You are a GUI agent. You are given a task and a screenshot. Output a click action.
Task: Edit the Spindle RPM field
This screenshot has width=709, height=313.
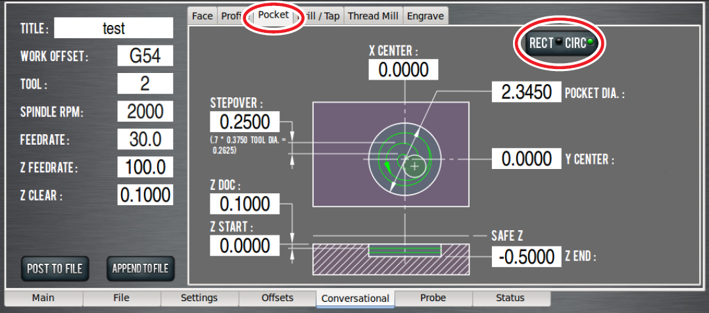point(145,111)
